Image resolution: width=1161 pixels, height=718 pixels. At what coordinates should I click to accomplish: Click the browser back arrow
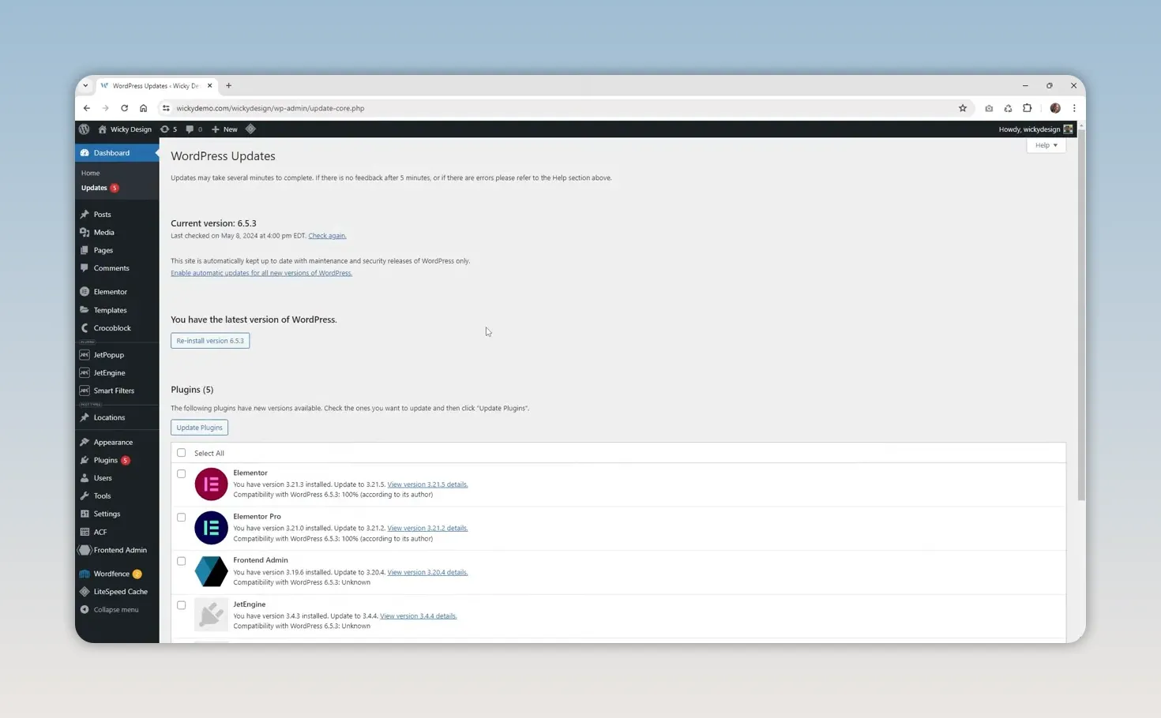(x=87, y=108)
